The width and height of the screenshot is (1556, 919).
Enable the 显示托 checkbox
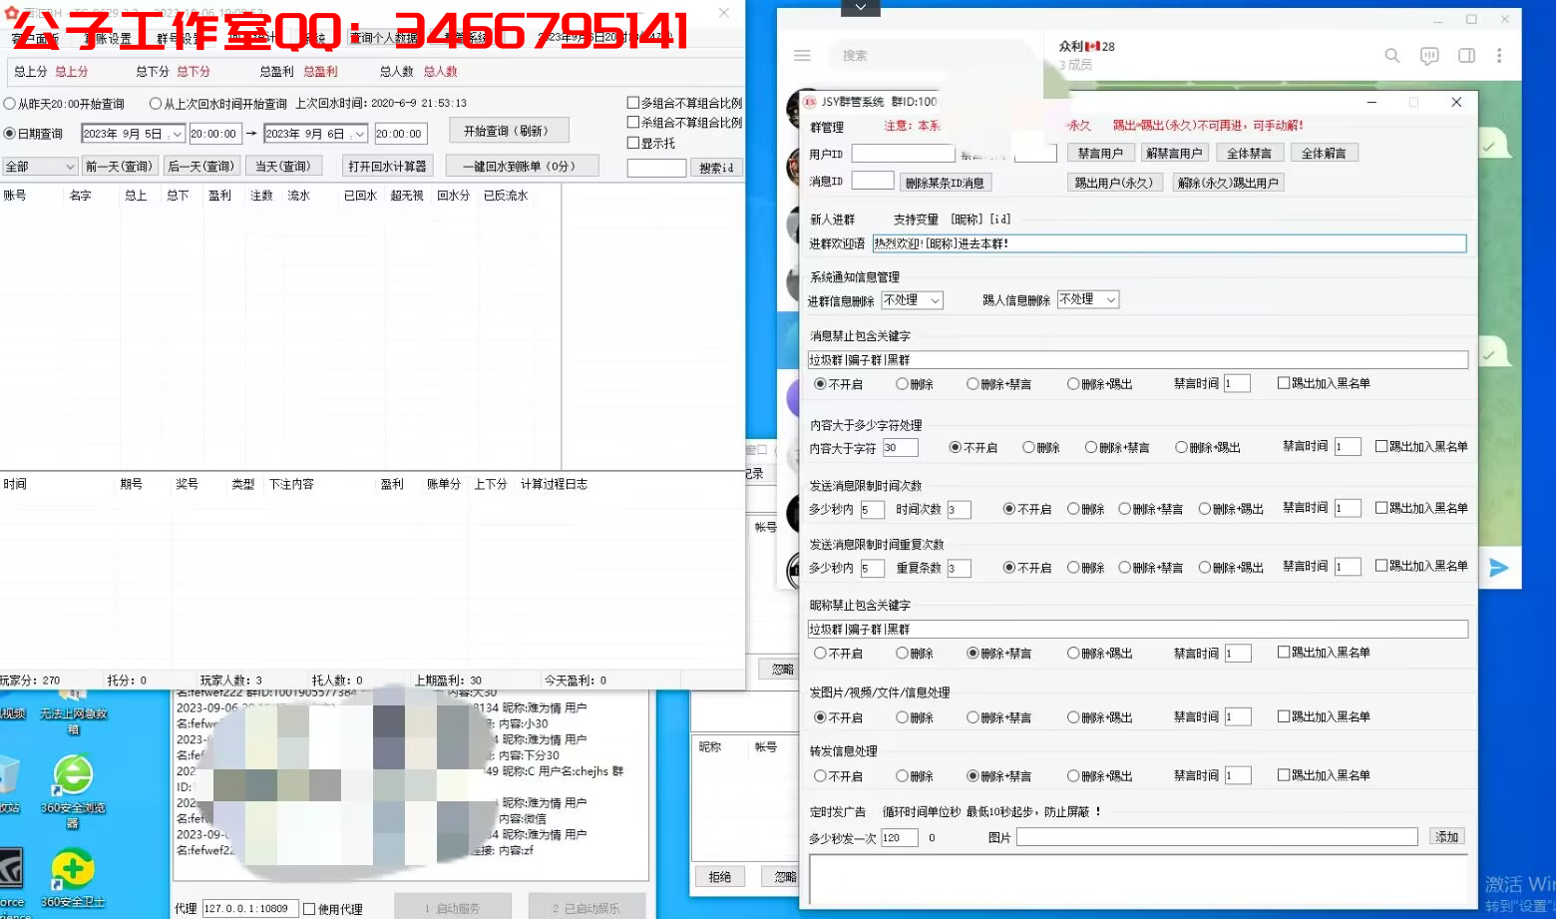click(633, 143)
